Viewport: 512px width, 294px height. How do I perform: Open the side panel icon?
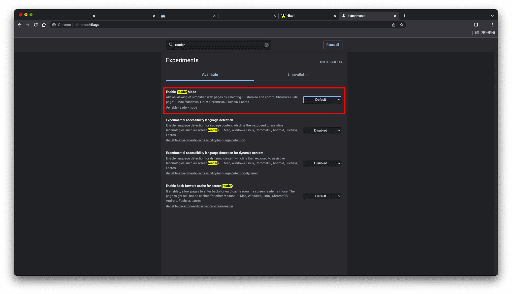[476, 25]
